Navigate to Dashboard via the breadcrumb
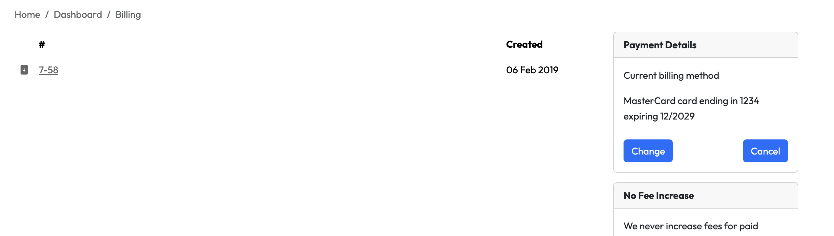 tap(78, 14)
